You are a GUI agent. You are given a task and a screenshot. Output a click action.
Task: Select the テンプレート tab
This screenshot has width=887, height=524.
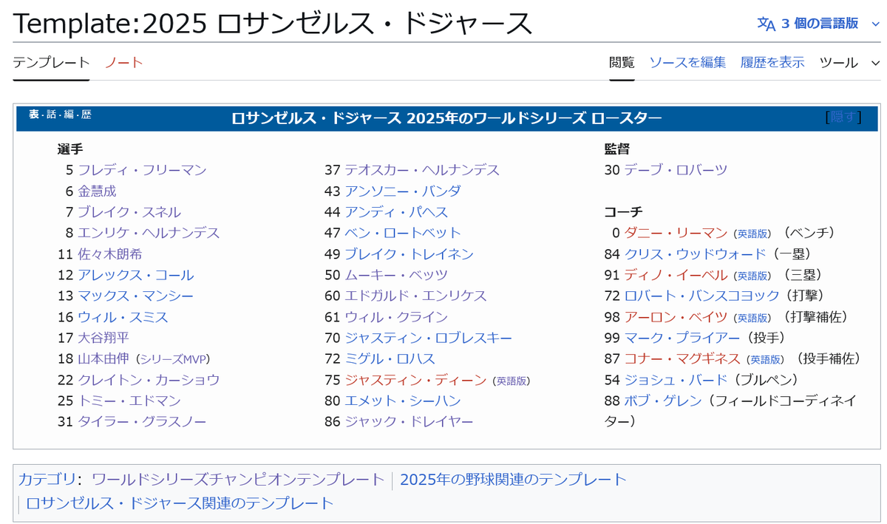click(51, 63)
